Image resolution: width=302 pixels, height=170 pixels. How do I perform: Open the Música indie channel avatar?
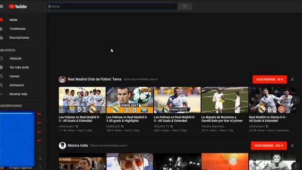coord(62,146)
